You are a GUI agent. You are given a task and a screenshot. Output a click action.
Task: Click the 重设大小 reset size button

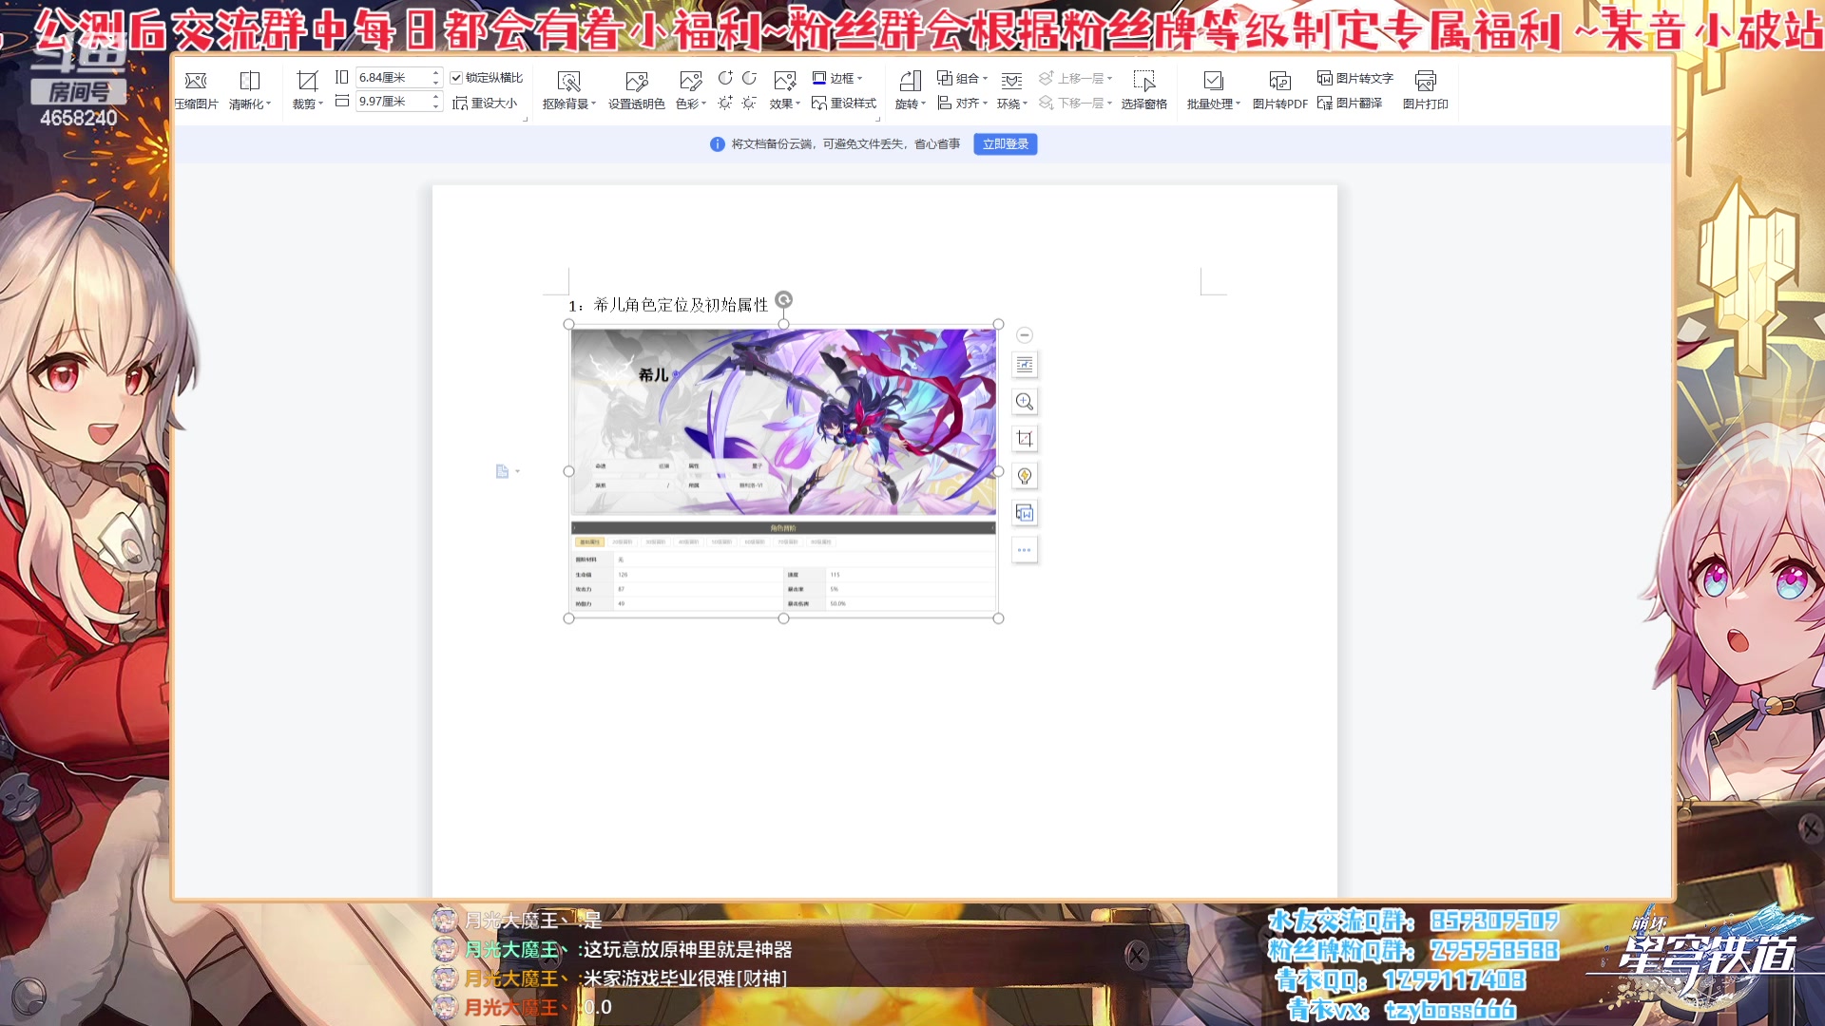coord(485,103)
